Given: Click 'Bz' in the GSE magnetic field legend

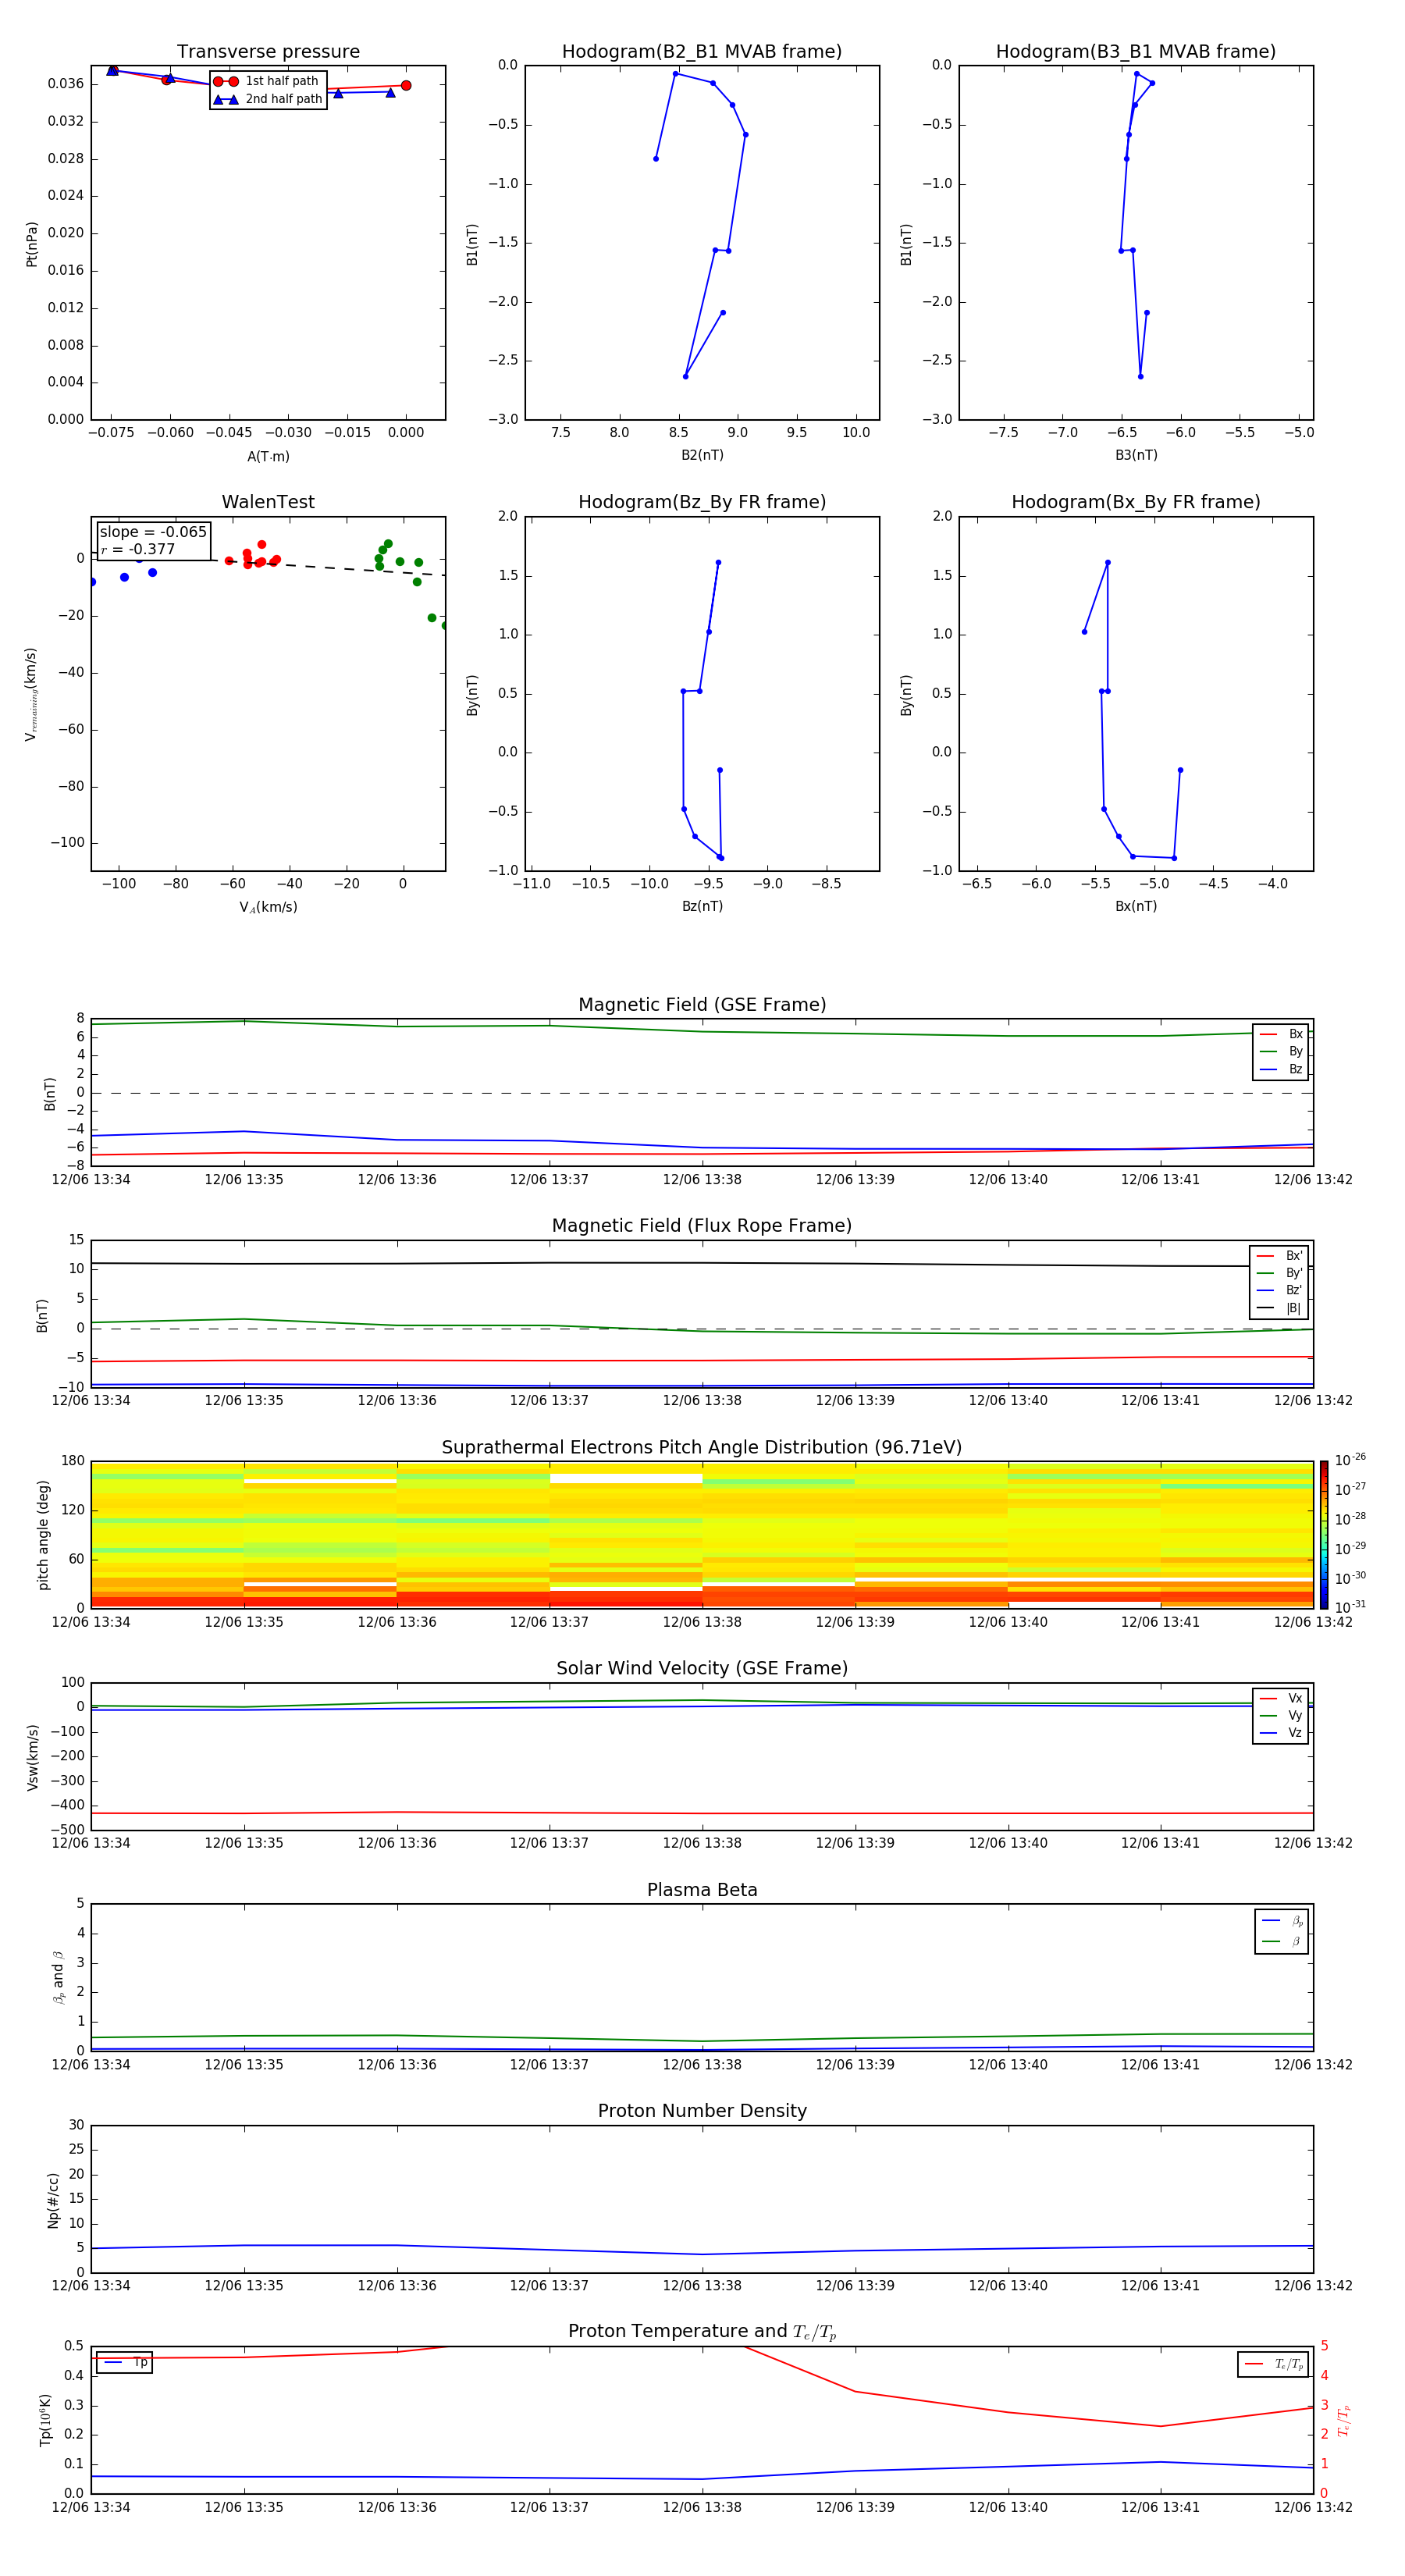Looking at the screenshot, I should pos(1281,1069).
